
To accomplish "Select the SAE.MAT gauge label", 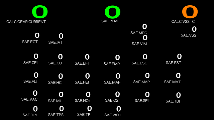I will pyautogui.click(x=173, y=82).
